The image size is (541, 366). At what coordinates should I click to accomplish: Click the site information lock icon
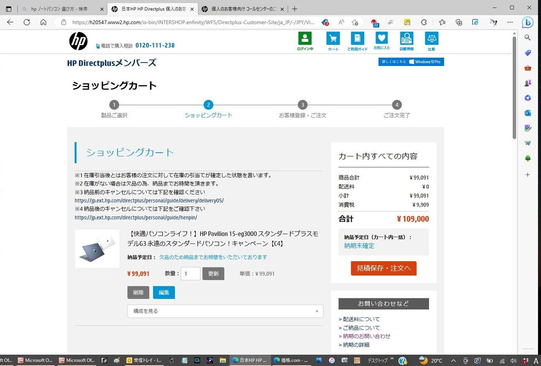pos(64,22)
